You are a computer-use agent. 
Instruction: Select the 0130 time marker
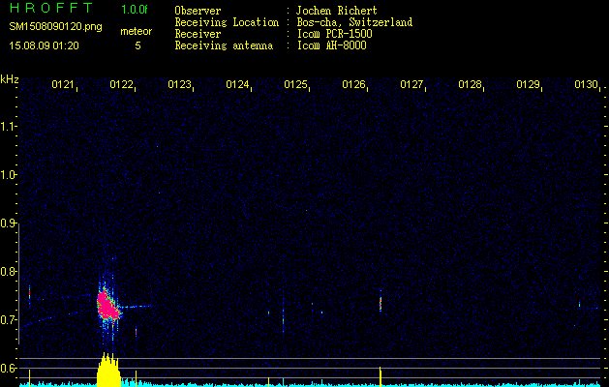tap(586, 84)
